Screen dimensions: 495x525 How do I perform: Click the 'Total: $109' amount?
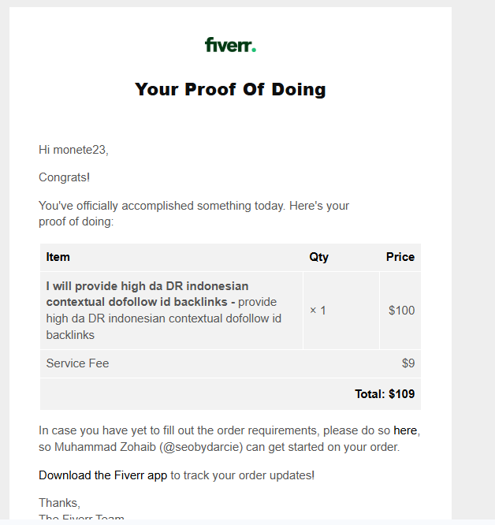[x=385, y=393]
